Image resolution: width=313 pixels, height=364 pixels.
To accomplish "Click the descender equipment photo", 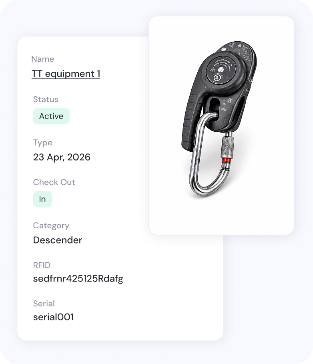I will point(219,120).
